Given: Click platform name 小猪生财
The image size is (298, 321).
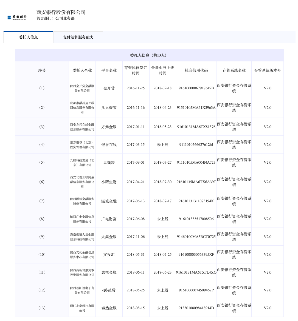Looking at the screenshot, I should pos(109,182).
